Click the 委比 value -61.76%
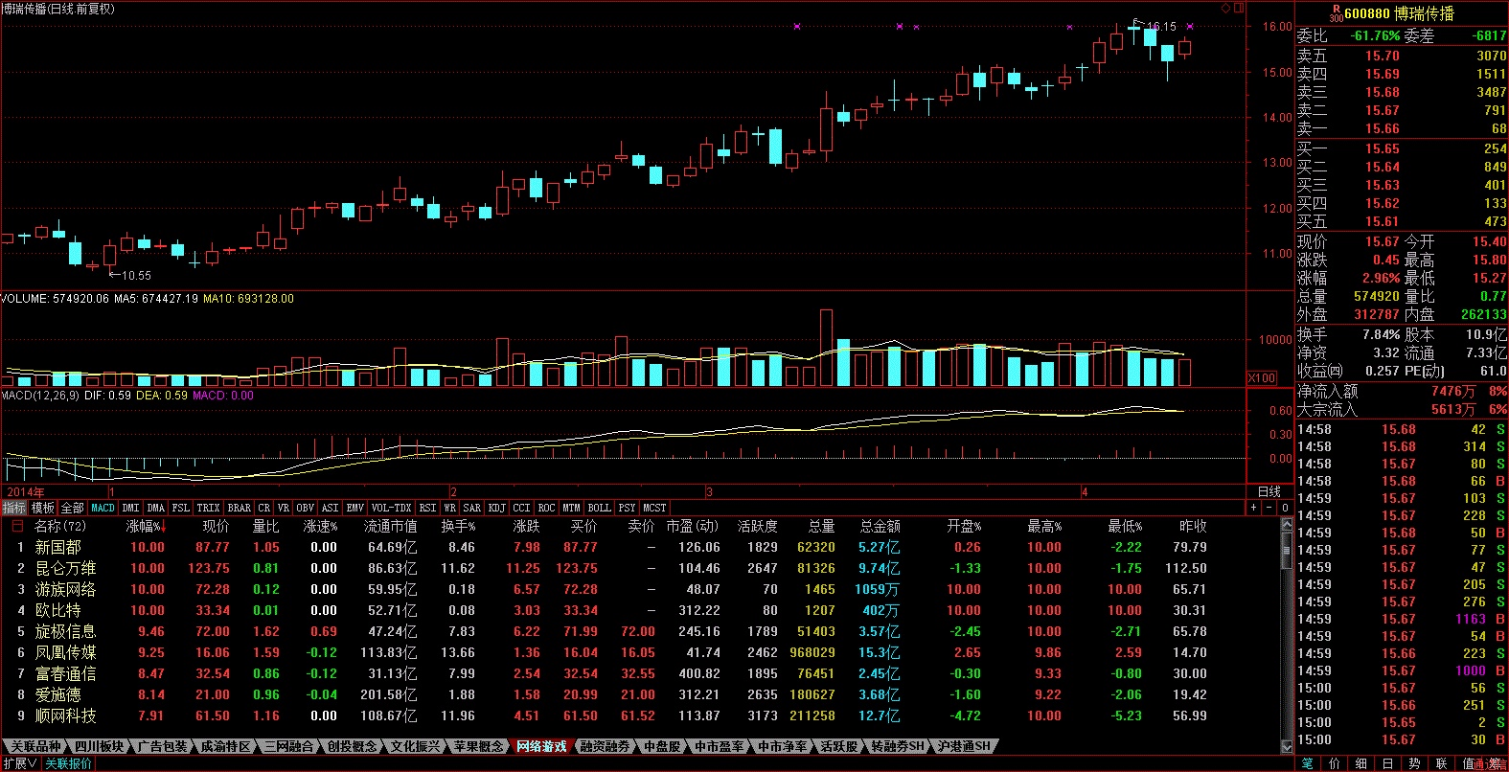The image size is (1509, 772). 1375,35
